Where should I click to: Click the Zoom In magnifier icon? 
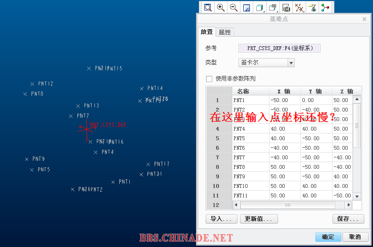[x=221, y=8]
